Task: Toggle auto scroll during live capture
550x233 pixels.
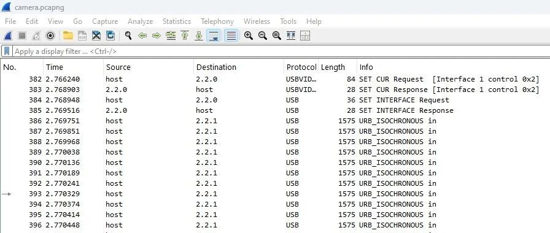Action: coord(213,36)
